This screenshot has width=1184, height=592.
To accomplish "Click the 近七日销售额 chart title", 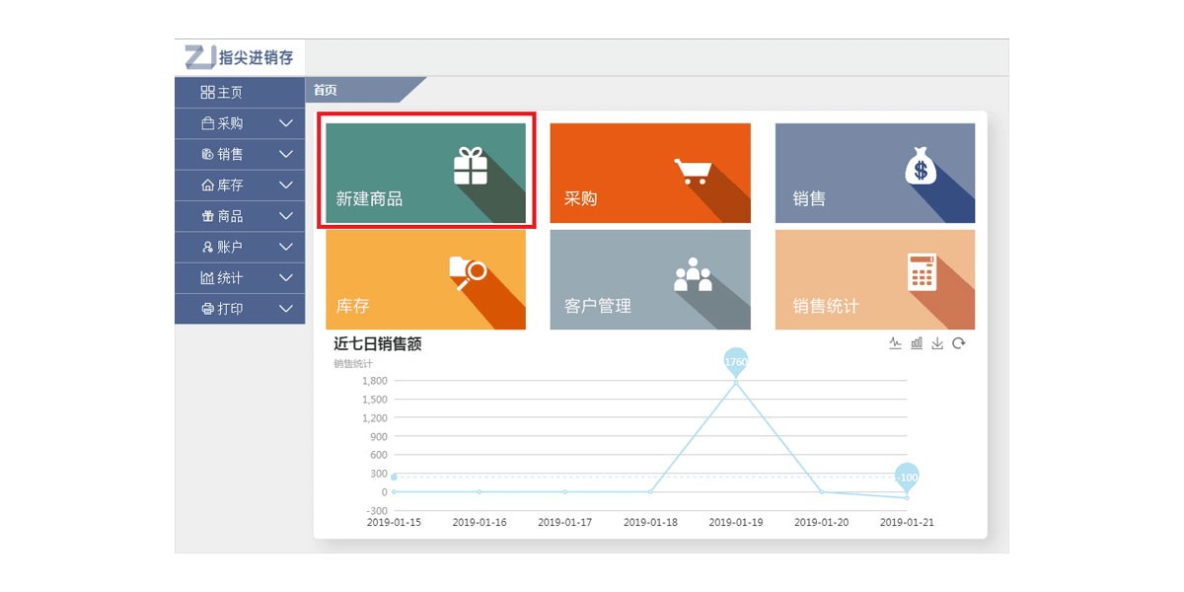I will 378,344.
